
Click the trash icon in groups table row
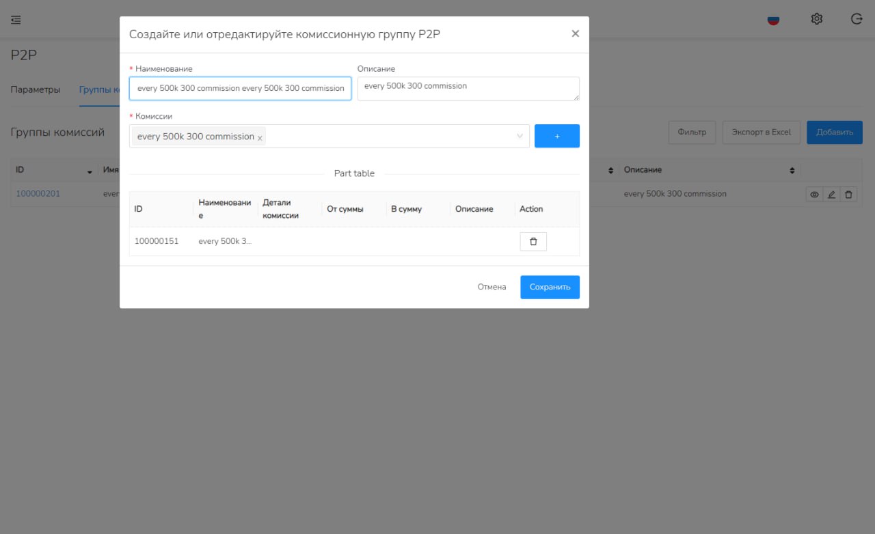848,195
